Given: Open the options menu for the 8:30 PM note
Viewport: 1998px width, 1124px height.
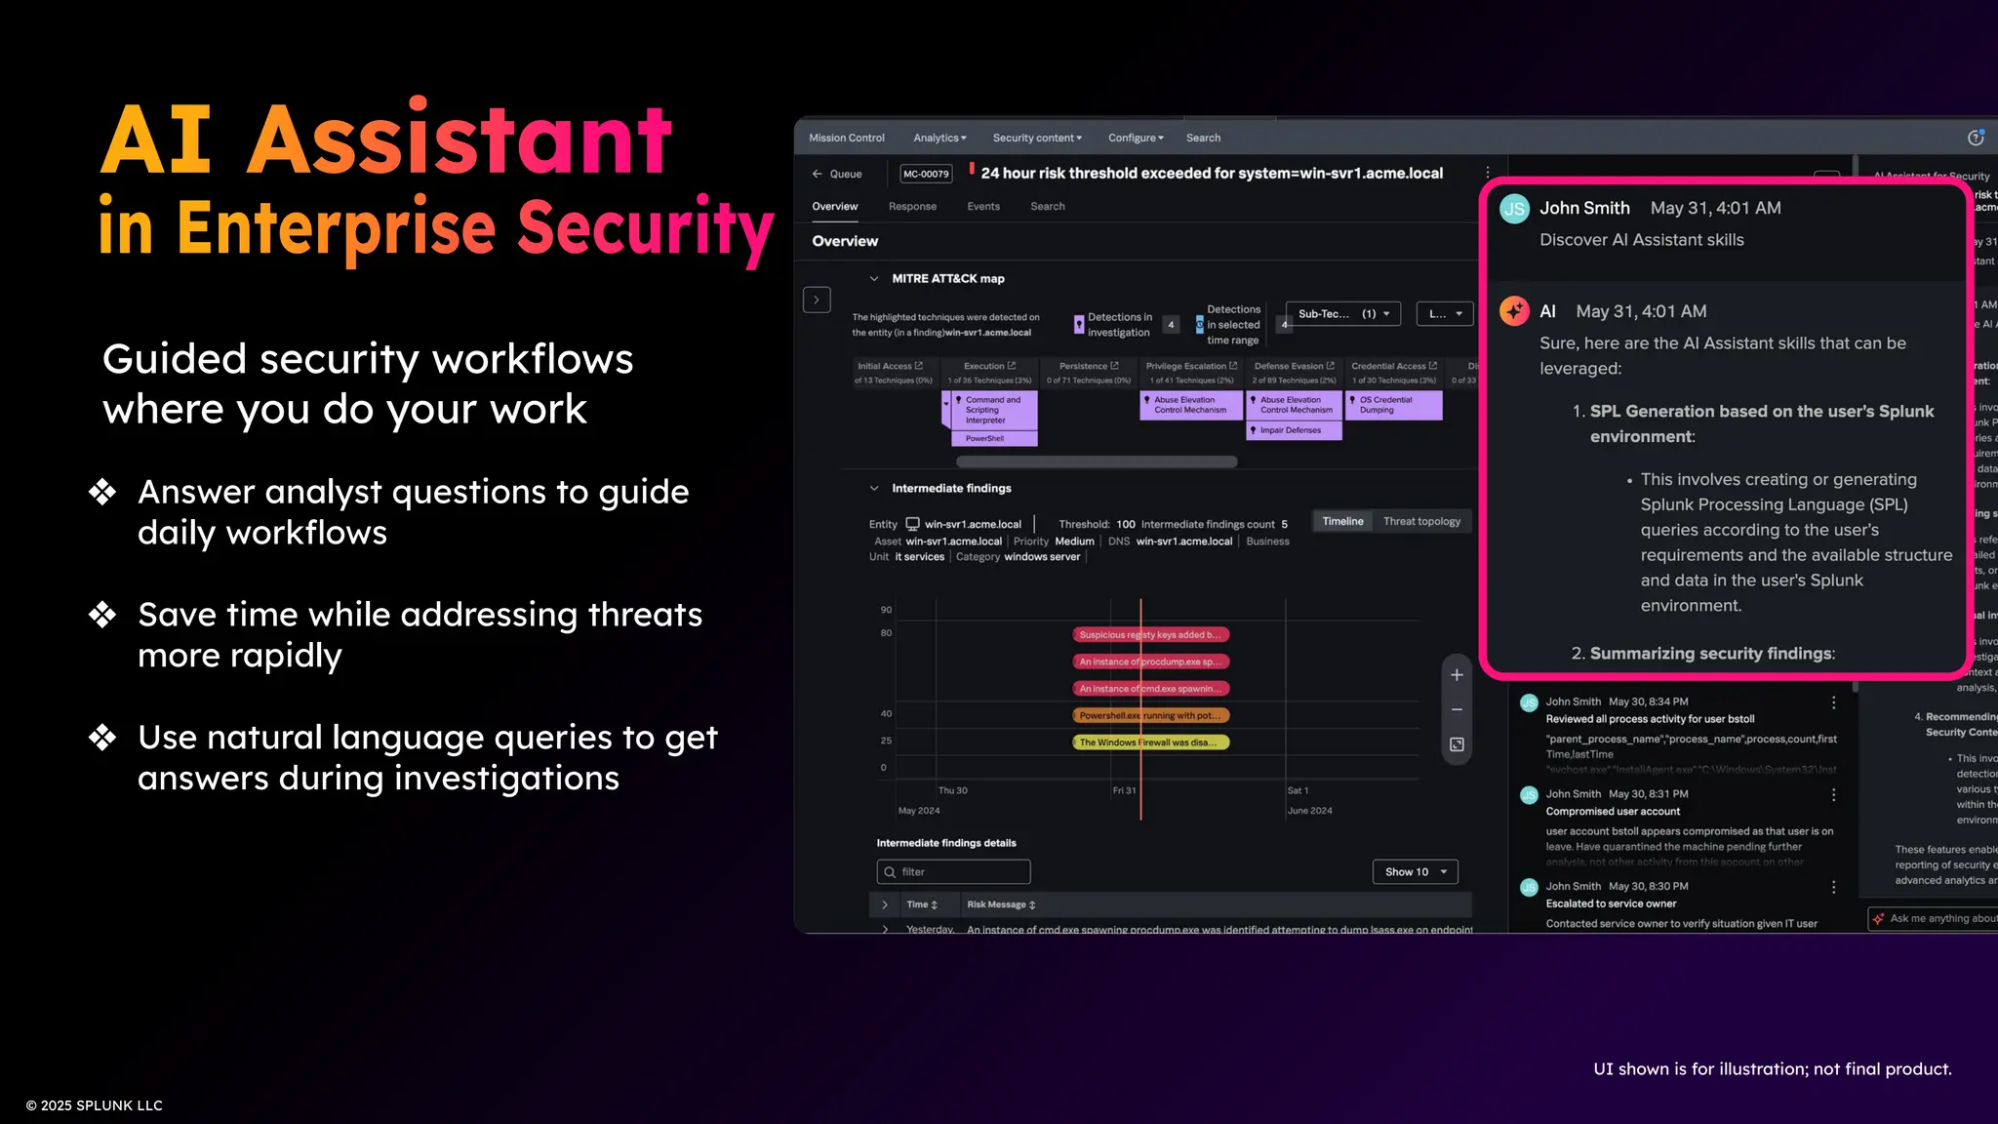Looking at the screenshot, I should pyautogui.click(x=1834, y=887).
